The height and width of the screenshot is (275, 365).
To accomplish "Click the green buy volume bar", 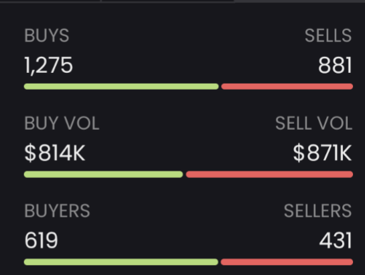I will (x=103, y=175).
